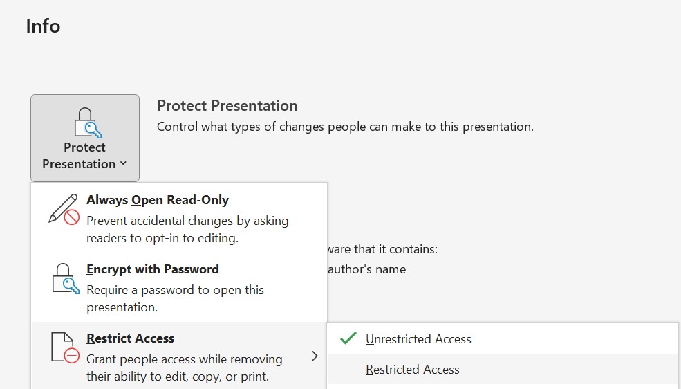Click the Protect Presentation button label
Screen dimensions: 681x389
[80, 156]
